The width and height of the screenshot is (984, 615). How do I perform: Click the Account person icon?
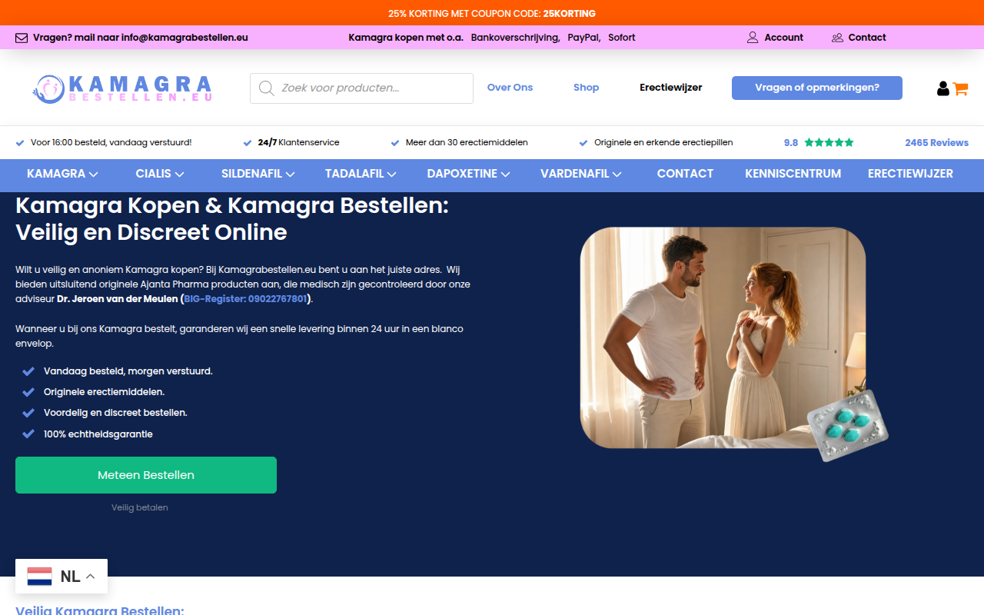(x=753, y=38)
